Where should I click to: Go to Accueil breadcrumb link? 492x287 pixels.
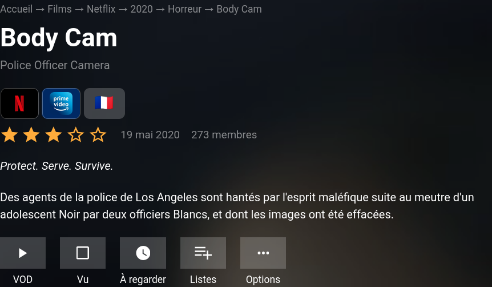(x=17, y=9)
